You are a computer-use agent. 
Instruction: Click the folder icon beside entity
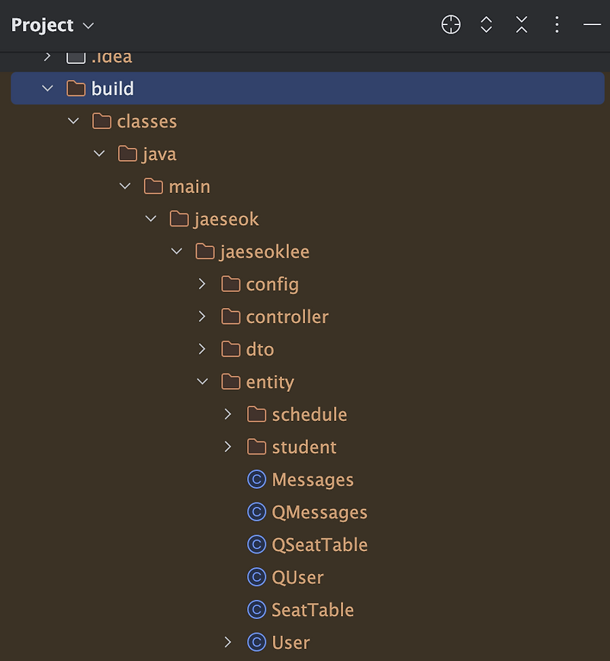click(x=230, y=381)
